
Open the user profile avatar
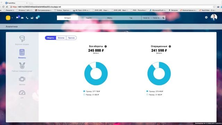[214, 17]
